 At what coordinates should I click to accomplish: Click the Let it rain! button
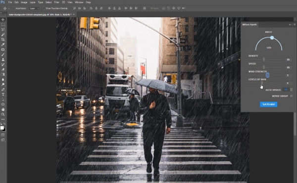268,105
